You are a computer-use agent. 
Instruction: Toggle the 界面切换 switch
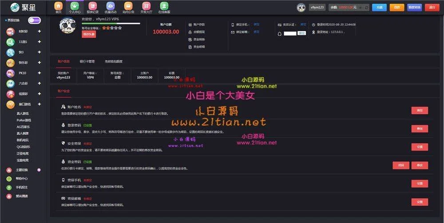click(34, 20)
